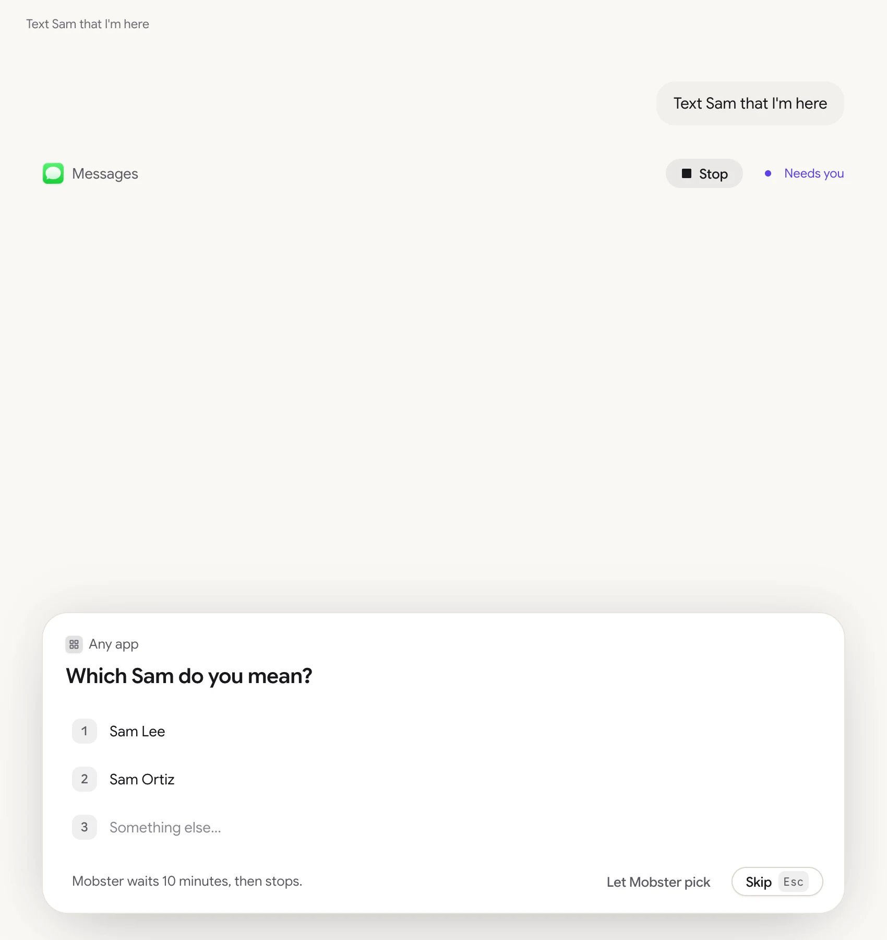Select number 3 badge for Something else
Viewport: 887px width, 940px height.
tap(85, 827)
